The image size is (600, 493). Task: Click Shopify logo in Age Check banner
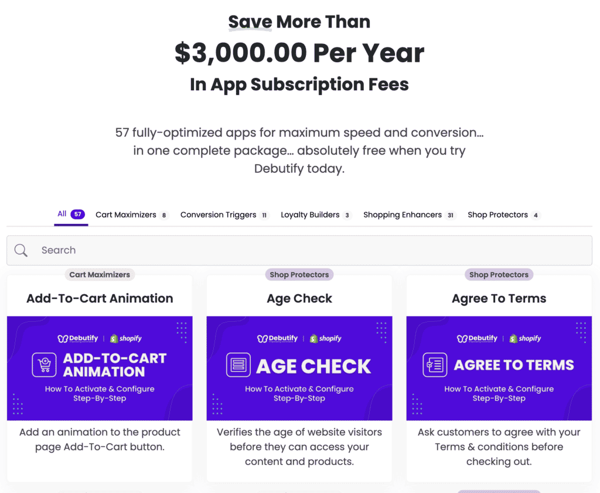[325, 338]
